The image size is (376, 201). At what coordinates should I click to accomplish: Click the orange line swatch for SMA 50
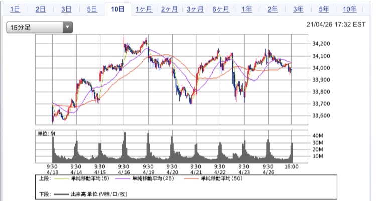point(192,179)
